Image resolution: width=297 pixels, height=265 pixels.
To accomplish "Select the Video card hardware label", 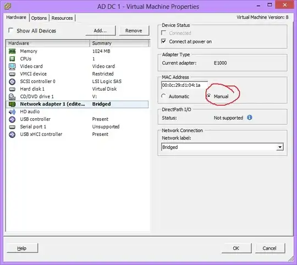I will coord(31,66).
